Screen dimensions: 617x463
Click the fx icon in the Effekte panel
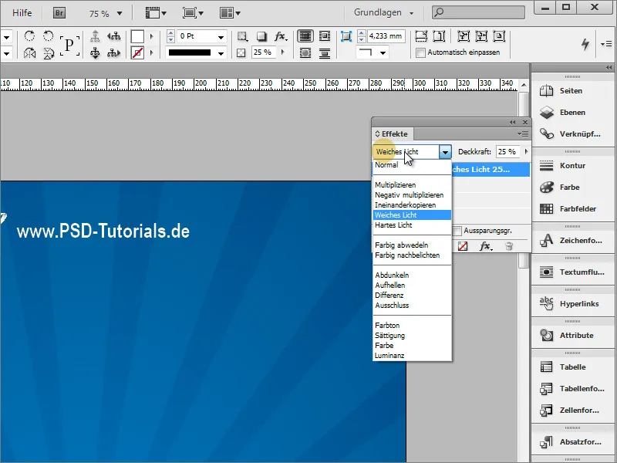click(x=486, y=246)
